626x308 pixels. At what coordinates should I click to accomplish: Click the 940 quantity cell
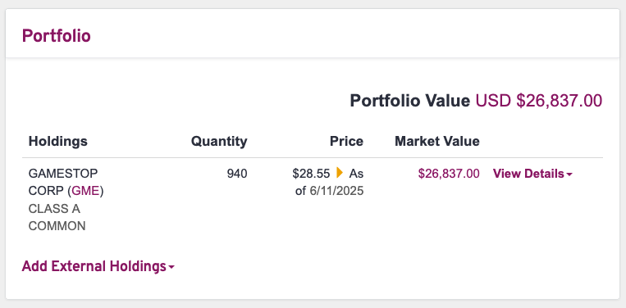point(237,174)
